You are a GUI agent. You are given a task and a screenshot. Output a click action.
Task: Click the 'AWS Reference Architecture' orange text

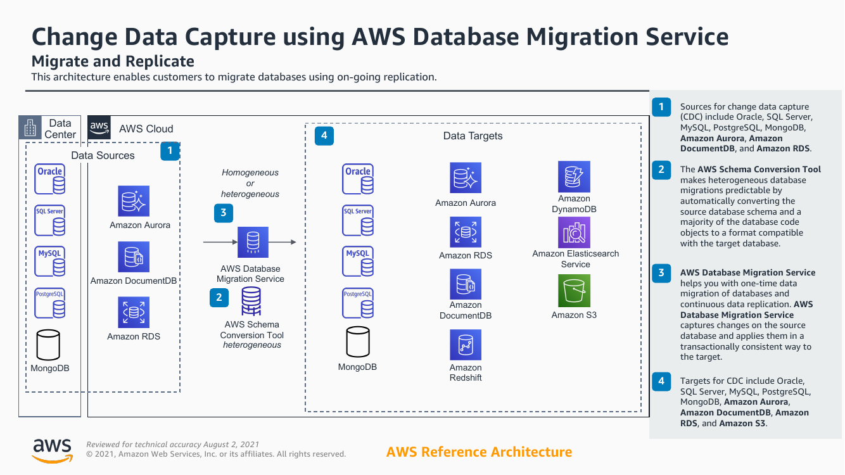click(479, 452)
